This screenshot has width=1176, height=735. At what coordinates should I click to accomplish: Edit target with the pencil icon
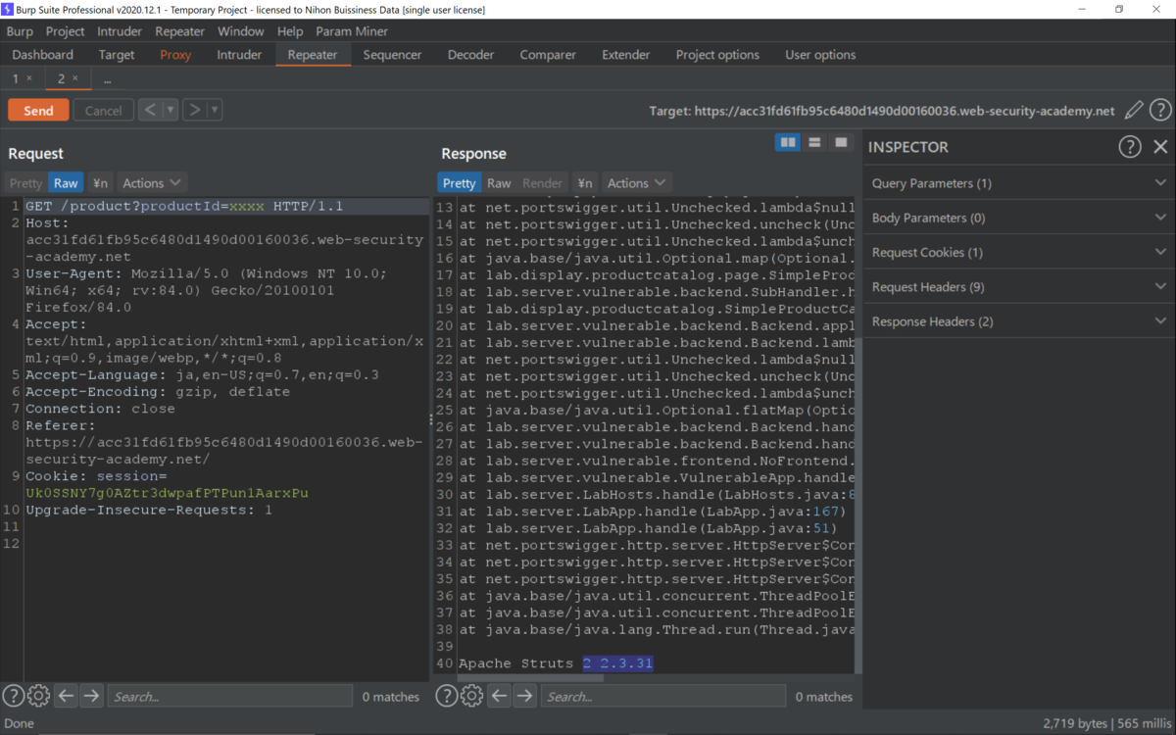pos(1134,111)
